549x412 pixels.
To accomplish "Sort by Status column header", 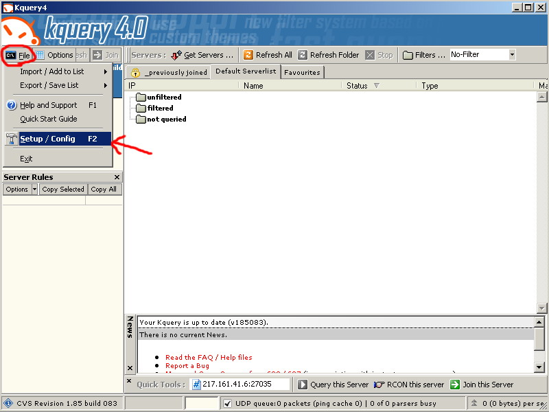I will point(379,85).
